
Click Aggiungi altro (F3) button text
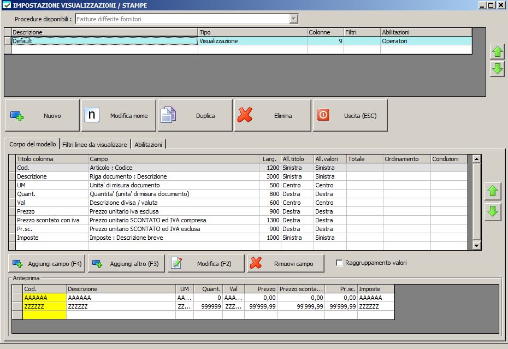click(134, 264)
